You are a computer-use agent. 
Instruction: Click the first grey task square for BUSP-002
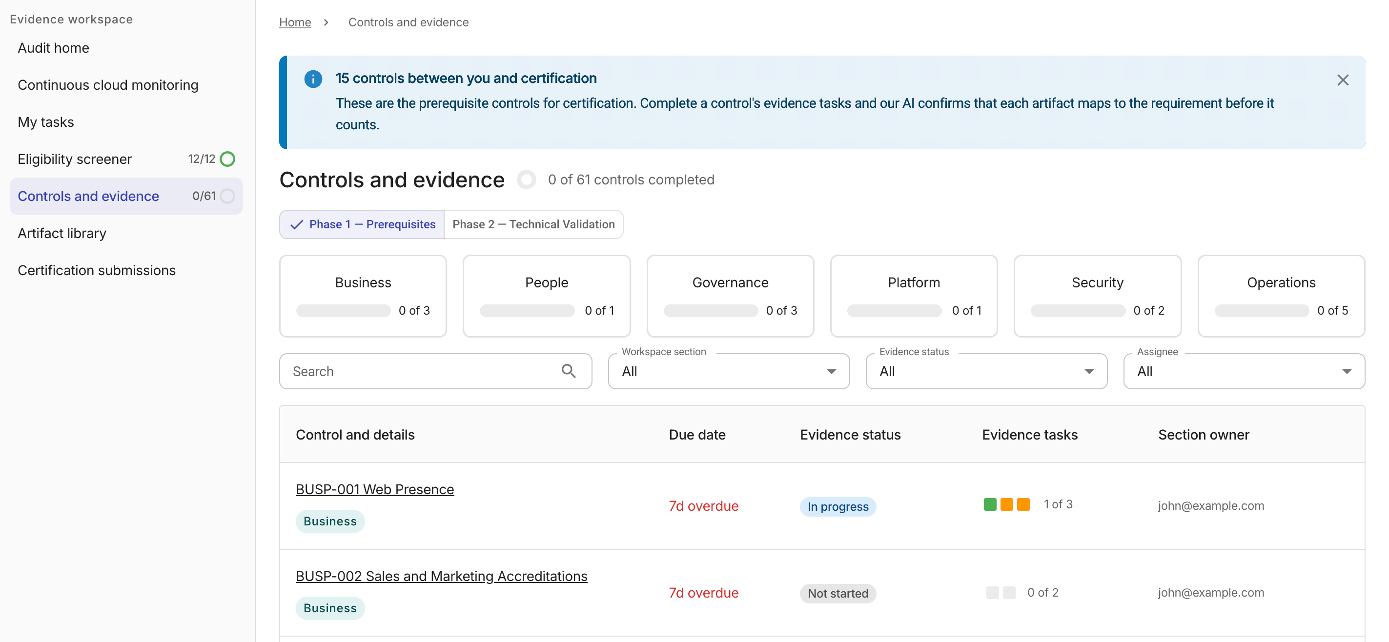click(x=992, y=592)
